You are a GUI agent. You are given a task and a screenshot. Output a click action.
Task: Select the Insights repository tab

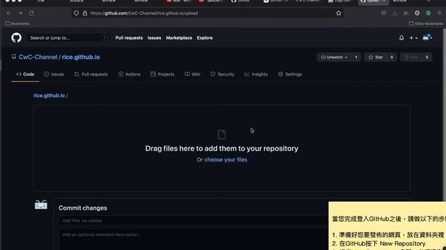[x=256, y=74]
